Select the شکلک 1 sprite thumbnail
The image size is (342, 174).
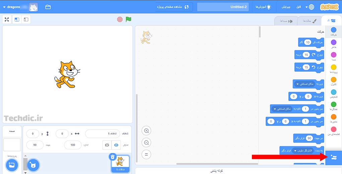120,164
